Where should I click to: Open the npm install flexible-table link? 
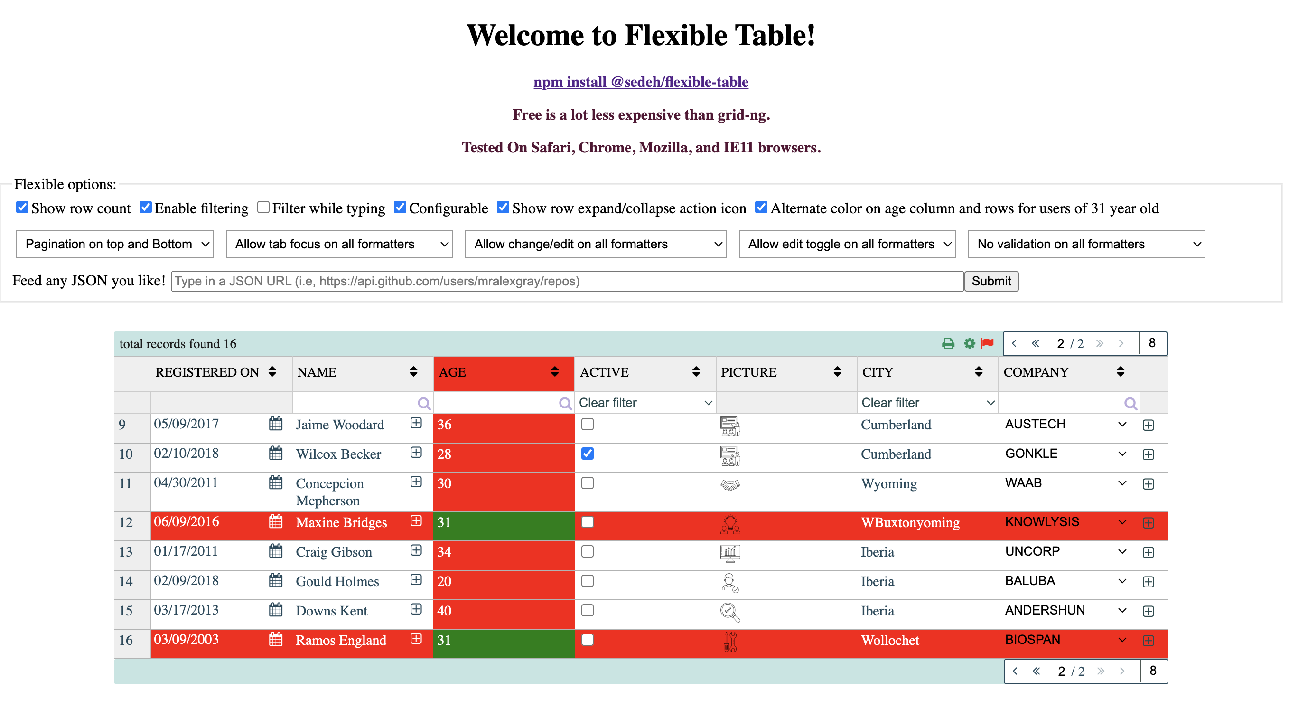click(x=641, y=82)
